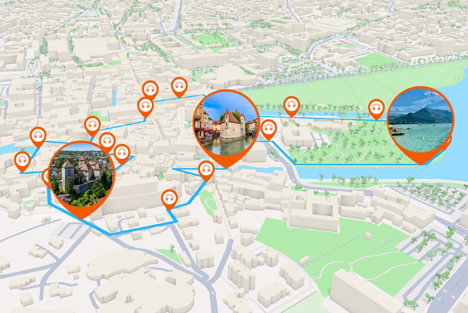Select audio pin hidden behind lake photo's edge

point(449,141)
